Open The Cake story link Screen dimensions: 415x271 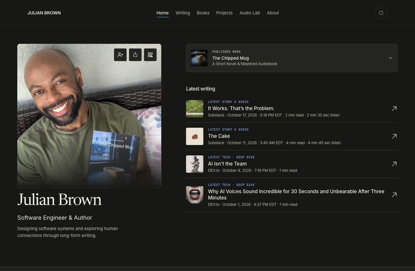point(219,136)
